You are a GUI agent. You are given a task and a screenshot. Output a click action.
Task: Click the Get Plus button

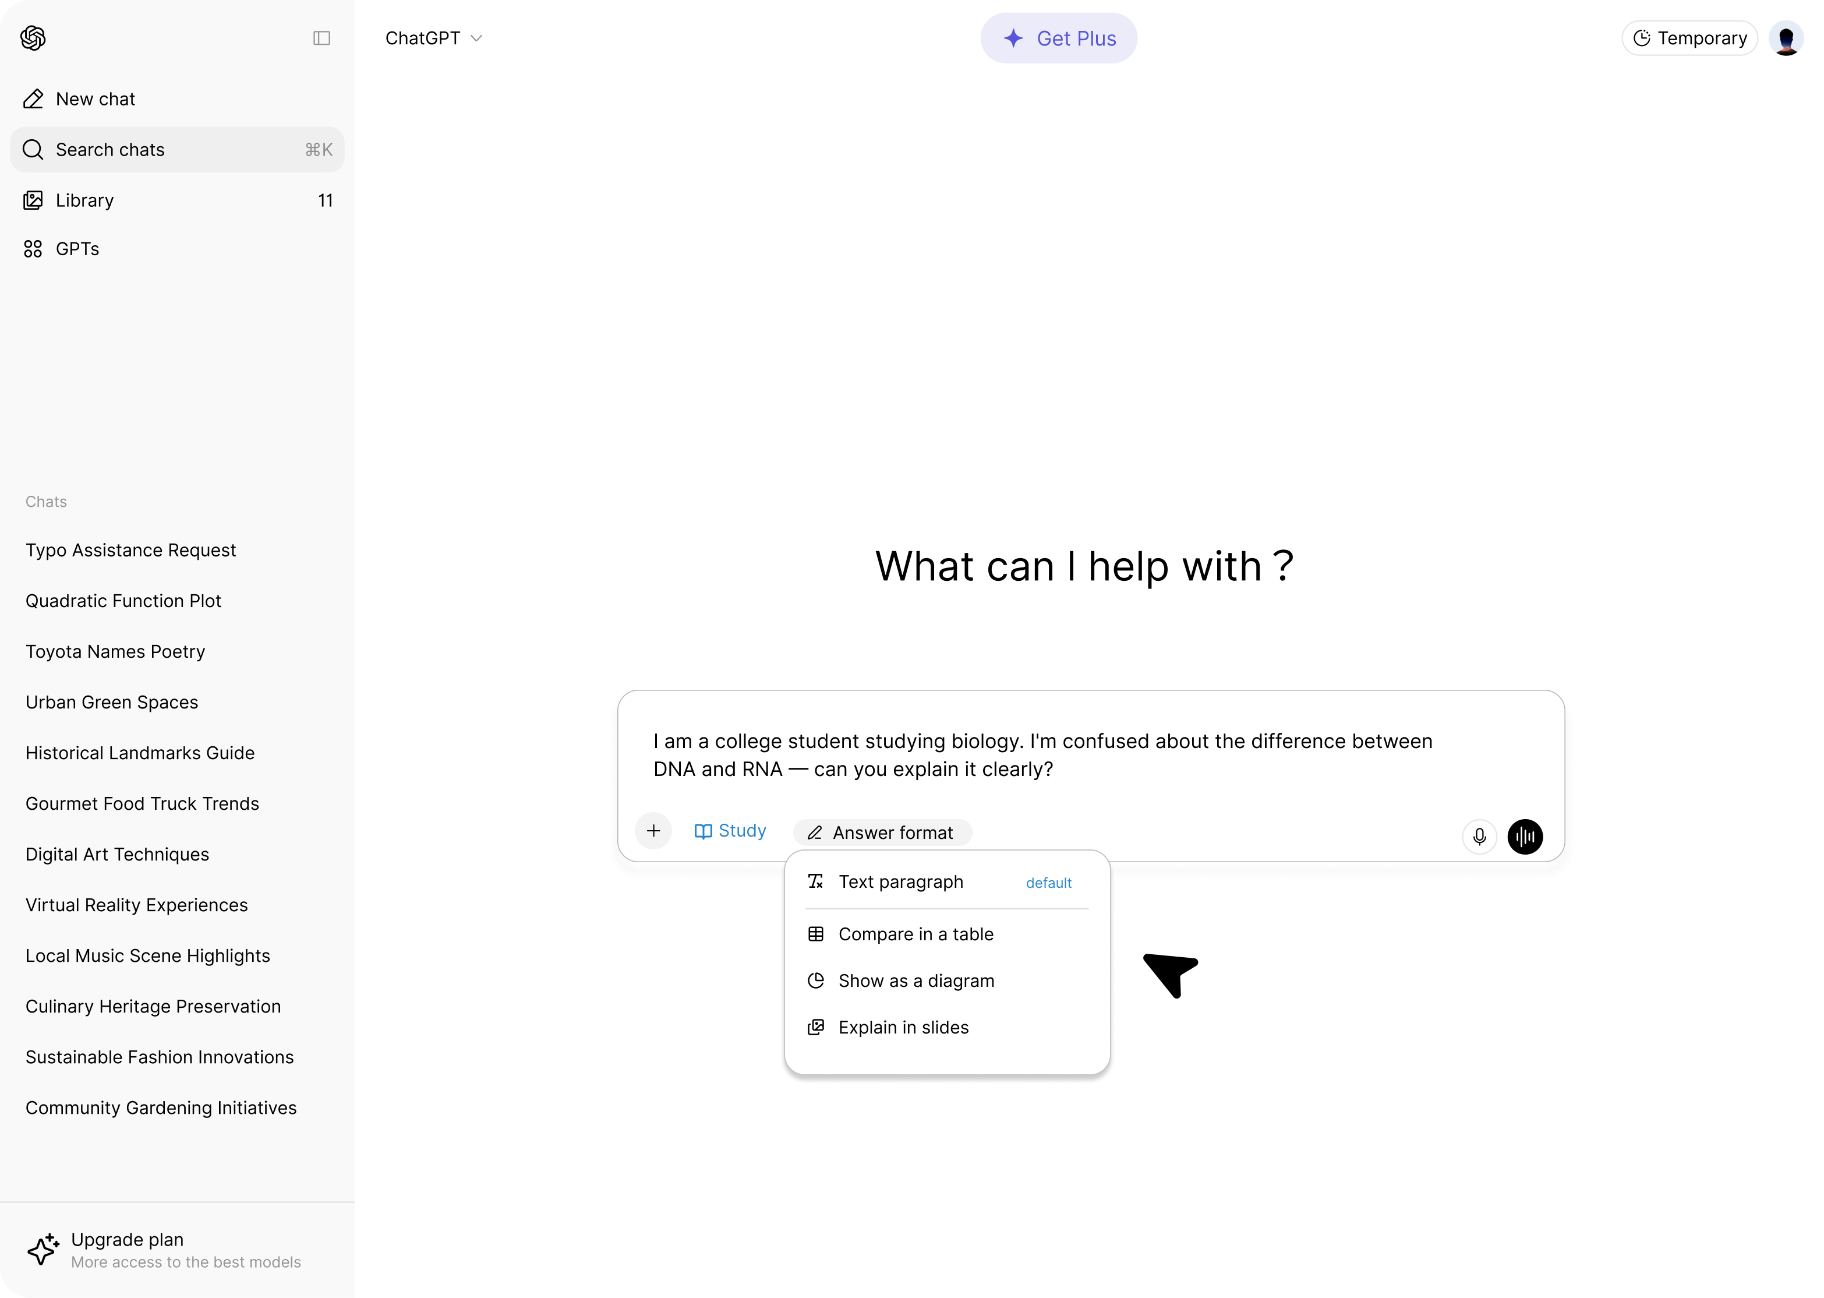1059,38
